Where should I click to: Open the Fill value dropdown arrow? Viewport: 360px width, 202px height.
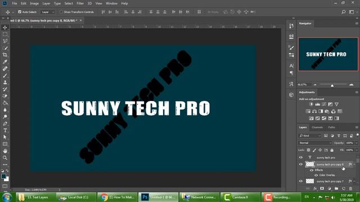357,150
